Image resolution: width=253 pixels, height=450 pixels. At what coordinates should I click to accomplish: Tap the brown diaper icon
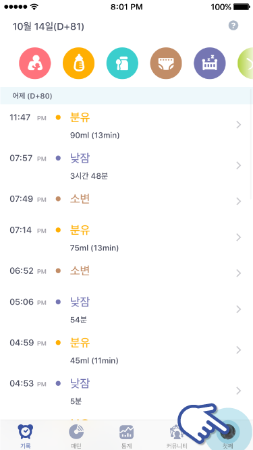[166, 63]
